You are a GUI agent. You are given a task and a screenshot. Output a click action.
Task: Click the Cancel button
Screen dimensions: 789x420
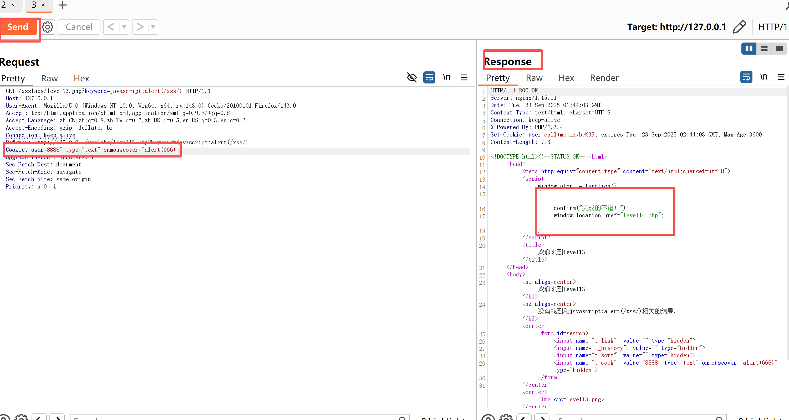click(79, 27)
